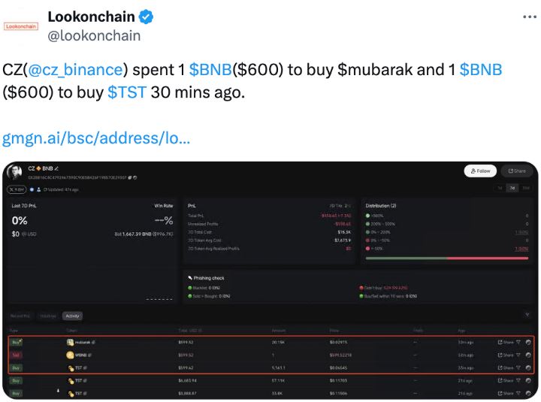This screenshot has height=402, width=541.
Task: Click the CZ wallet avatar in the dashboard
Action: click(x=14, y=173)
